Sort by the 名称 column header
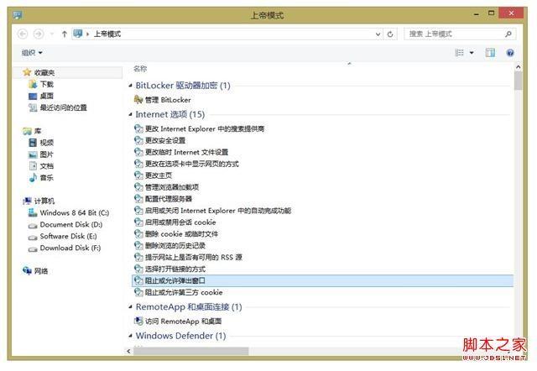 140,69
